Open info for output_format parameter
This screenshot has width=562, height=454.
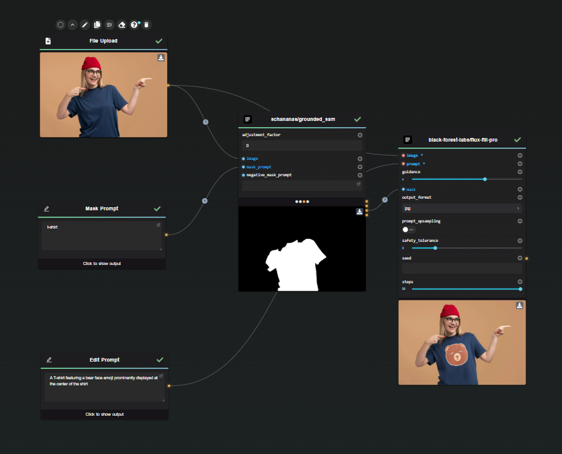pos(519,198)
